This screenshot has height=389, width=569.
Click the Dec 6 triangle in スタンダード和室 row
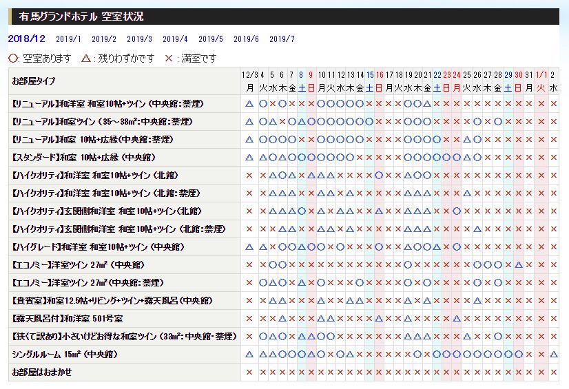282,158
